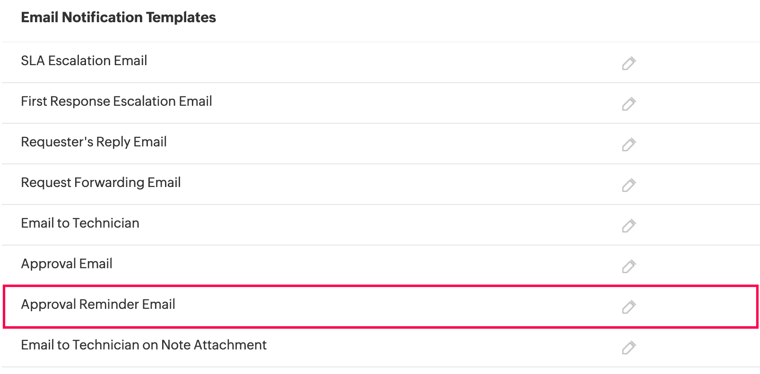Edit the Requester's Reply Email template
760x374 pixels.
pyautogui.click(x=629, y=144)
